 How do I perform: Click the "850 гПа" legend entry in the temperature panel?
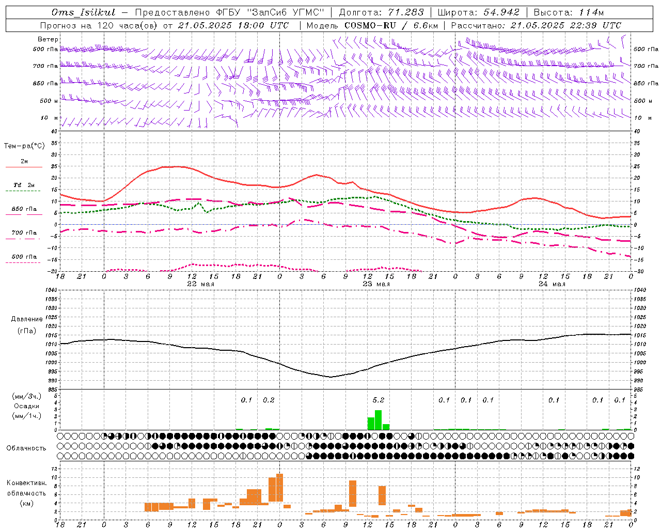tap(24, 209)
